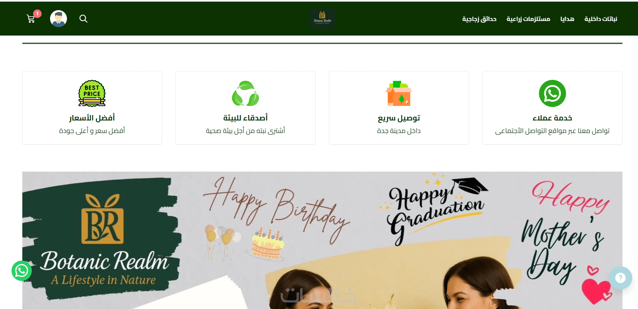This screenshot has width=638, height=309.
Task: Open the مستلزمات زراعية menu item
Action: (x=528, y=19)
